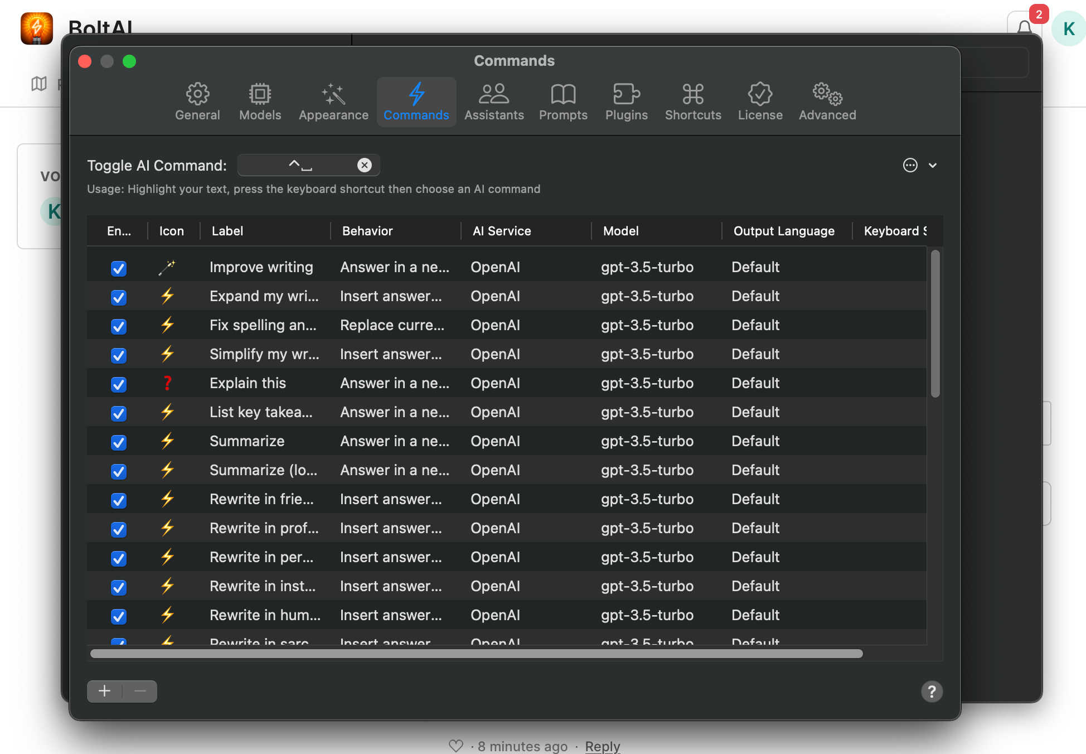Like the comment with the heart icon
Viewport: 1086px width, 754px height.
pyautogui.click(x=455, y=746)
